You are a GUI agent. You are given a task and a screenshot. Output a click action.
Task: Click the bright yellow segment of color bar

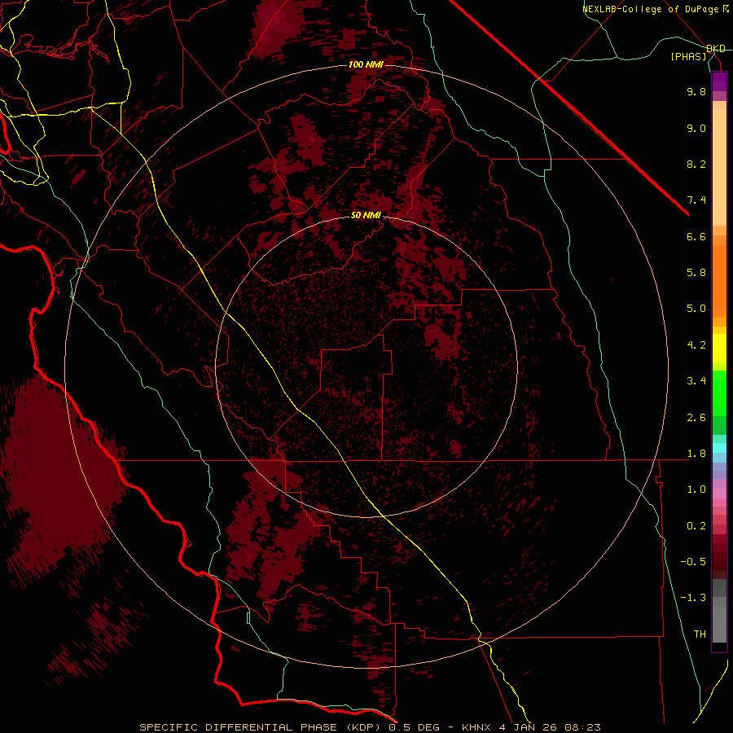click(x=719, y=349)
